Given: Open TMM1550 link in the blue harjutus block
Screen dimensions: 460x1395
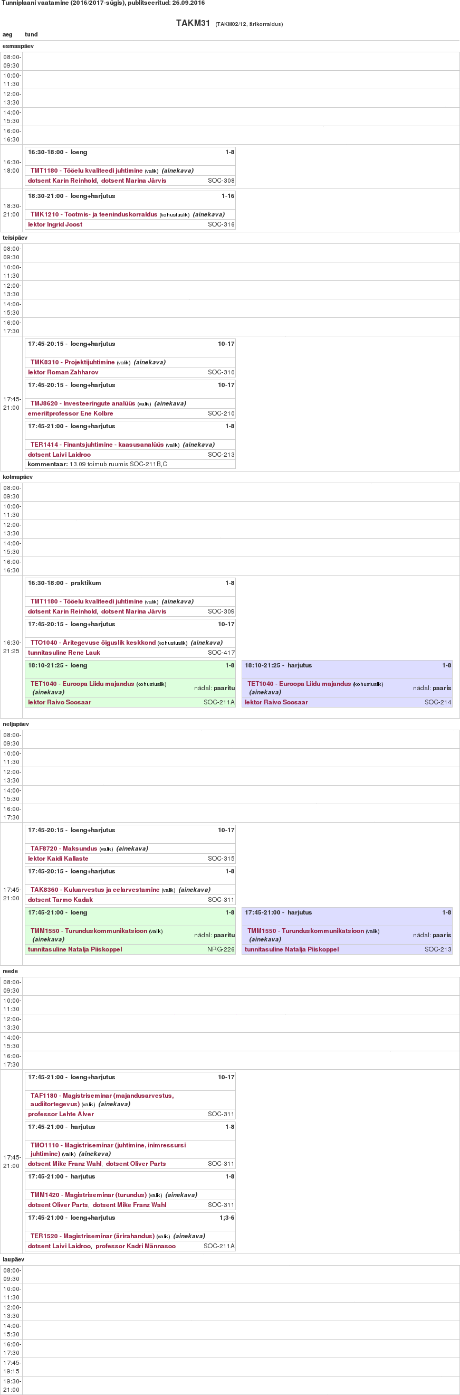Looking at the screenshot, I should point(305,931).
